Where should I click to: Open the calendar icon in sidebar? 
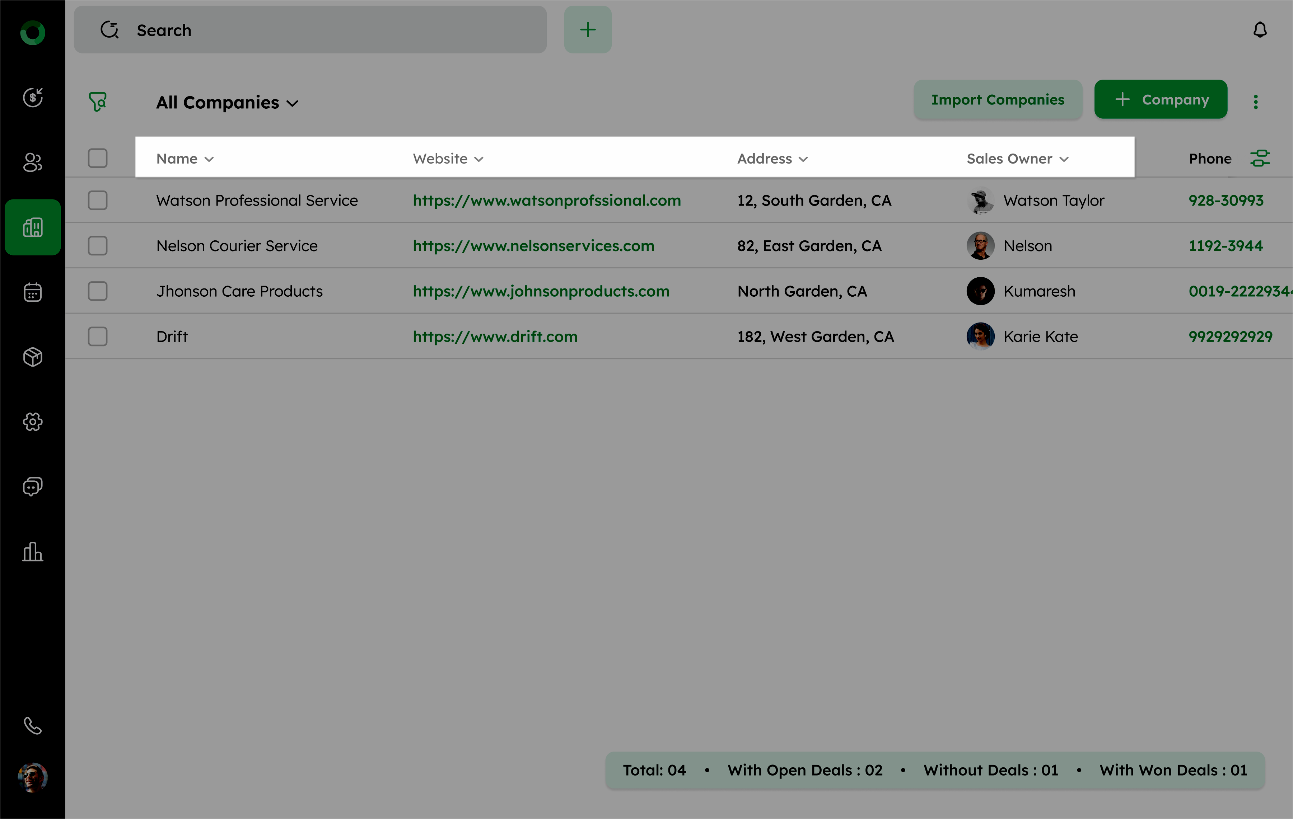pos(33,292)
